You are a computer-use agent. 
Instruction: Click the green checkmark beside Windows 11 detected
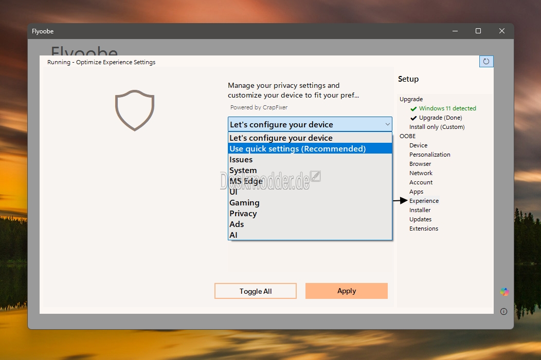pyautogui.click(x=413, y=109)
